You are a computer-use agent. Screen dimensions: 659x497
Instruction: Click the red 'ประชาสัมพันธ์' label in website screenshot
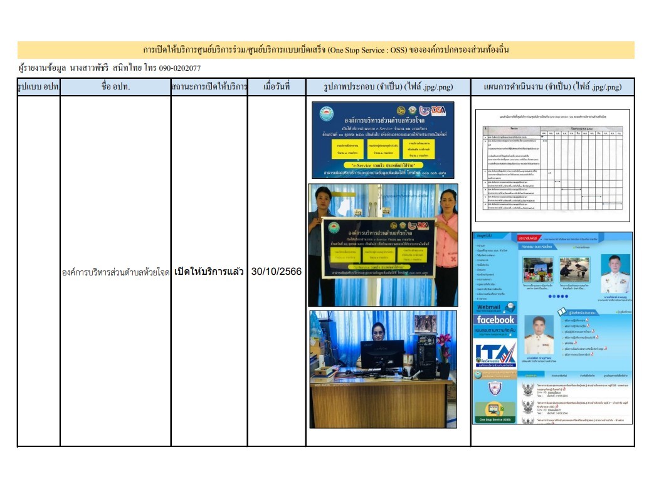[x=529, y=238]
